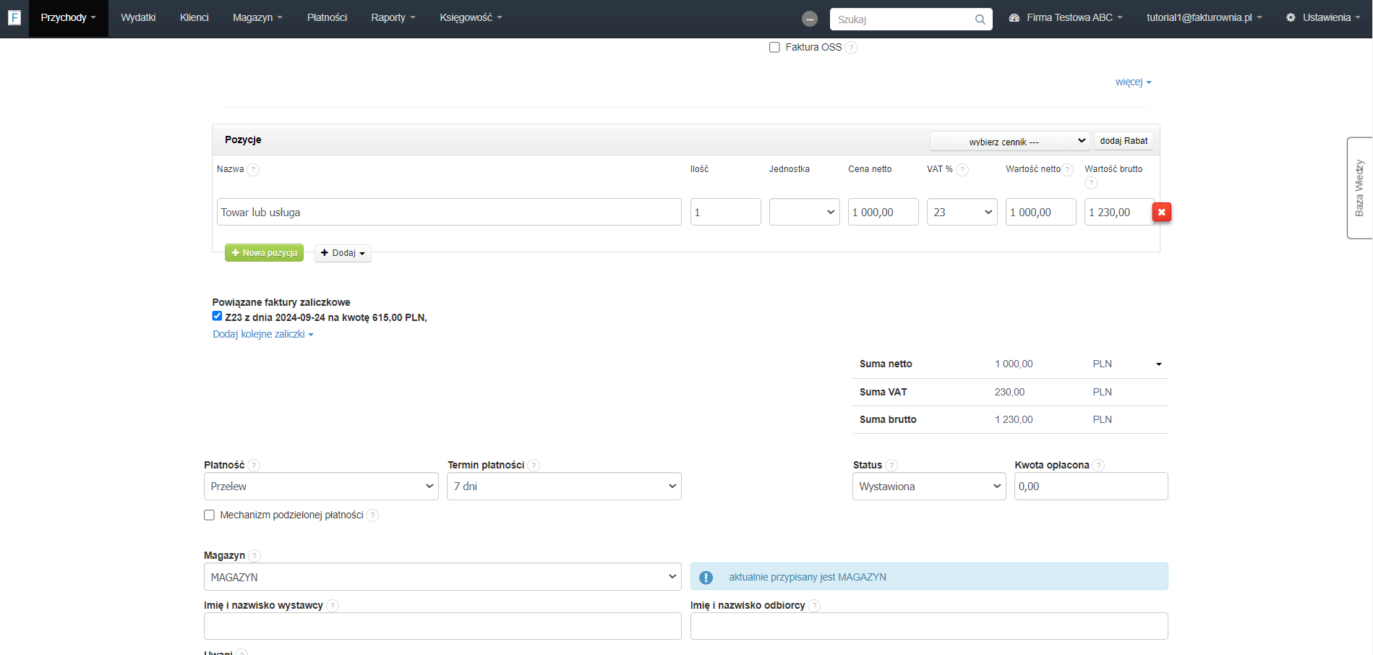Open the Płatność Przelew dropdown
1373x655 pixels.
coord(321,487)
